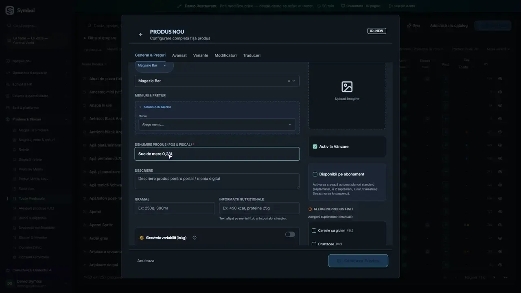Screen dimensions: 521x293
Task: Check the Disponibil pe abonament checkbox
Action: click(315, 174)
